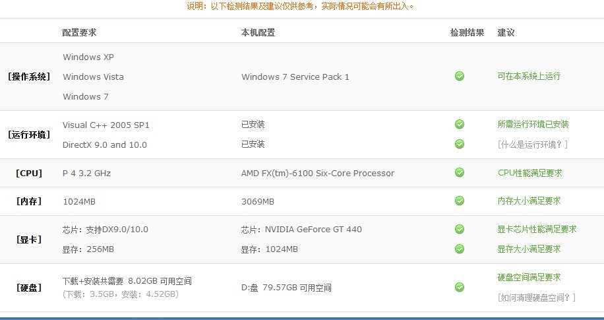Click the [运行环境] row label
This screenshot has height=320, width=604.
coord(29,135)
